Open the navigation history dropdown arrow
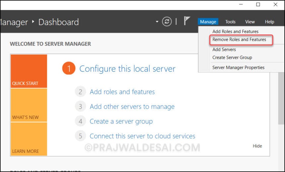 [x=157, y=21]
